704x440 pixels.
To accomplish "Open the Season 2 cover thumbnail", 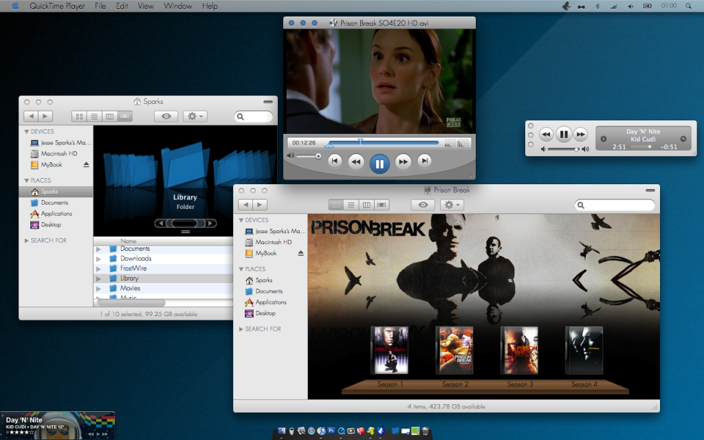I will pos(454,350).
